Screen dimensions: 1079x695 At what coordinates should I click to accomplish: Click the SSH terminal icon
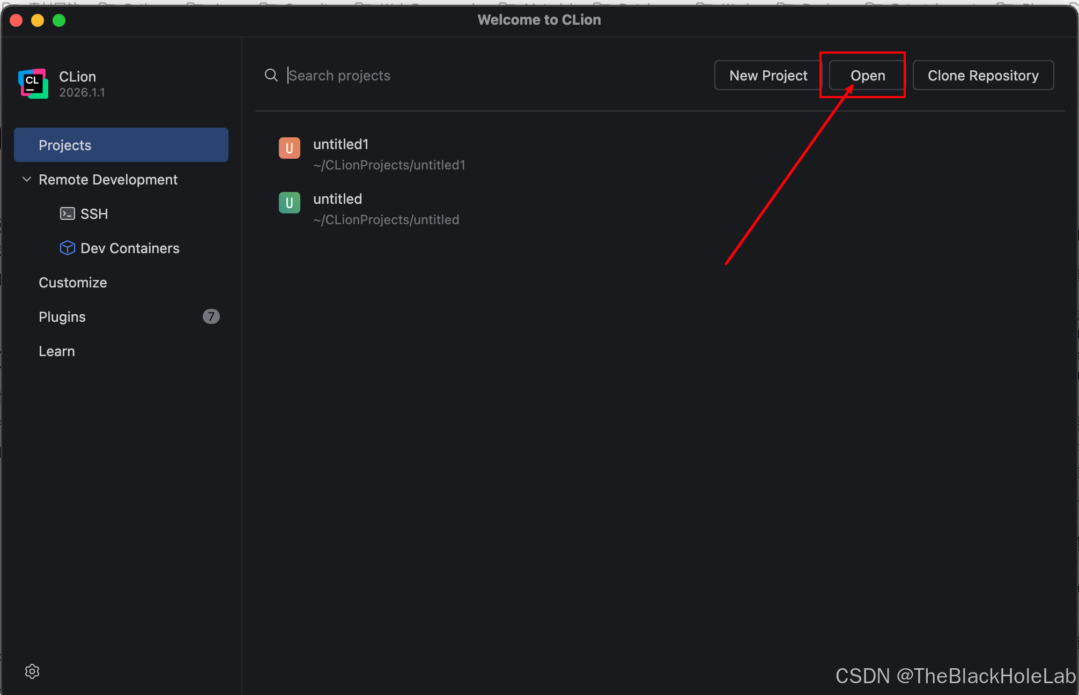(67, 214)
